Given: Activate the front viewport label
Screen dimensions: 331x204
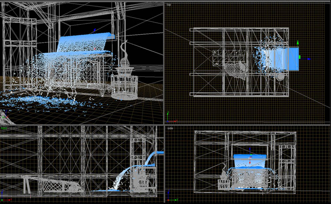Looking at the screenshot, I should (4, 128).
